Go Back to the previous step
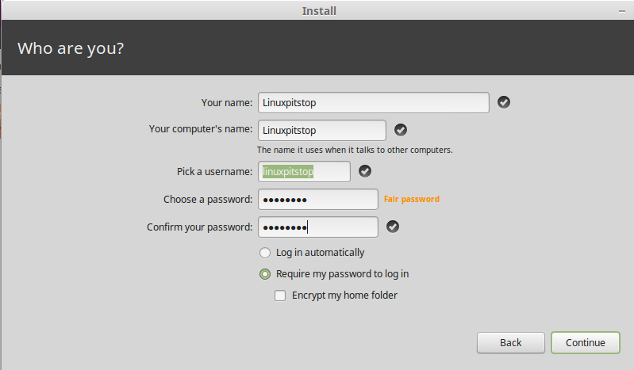Viewport: 634px width, 370px height. tap(511, 342)
